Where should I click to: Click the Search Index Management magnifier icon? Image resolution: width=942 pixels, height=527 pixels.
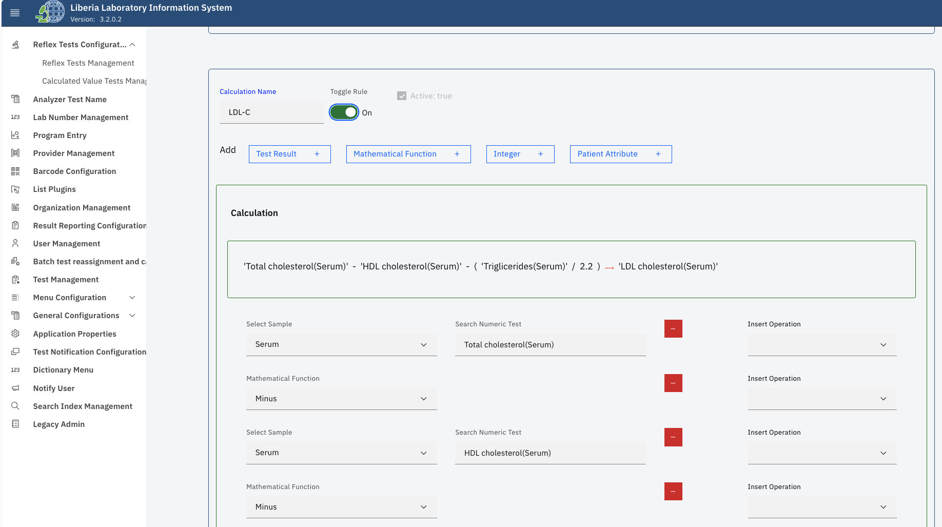pos(15,406)
